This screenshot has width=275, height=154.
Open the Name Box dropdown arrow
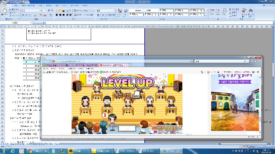(x=31, y=23)
